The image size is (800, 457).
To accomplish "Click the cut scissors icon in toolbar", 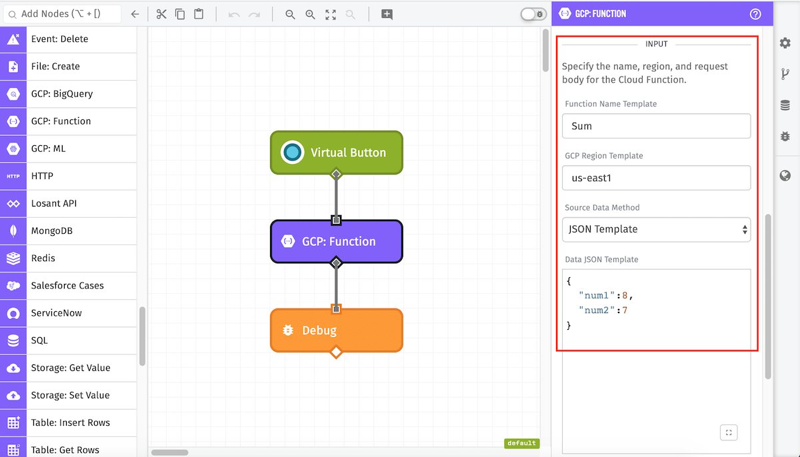I will (161, 14).
